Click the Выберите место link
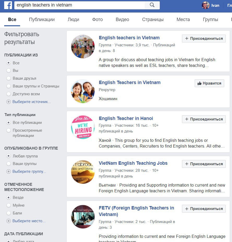 pyautogui.click(x=29, y=221)
